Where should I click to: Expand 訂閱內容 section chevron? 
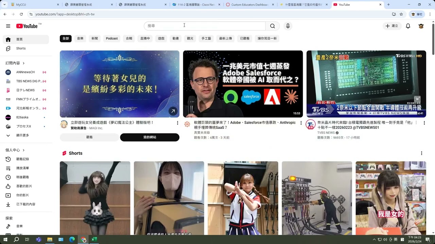tap(23, 63)
